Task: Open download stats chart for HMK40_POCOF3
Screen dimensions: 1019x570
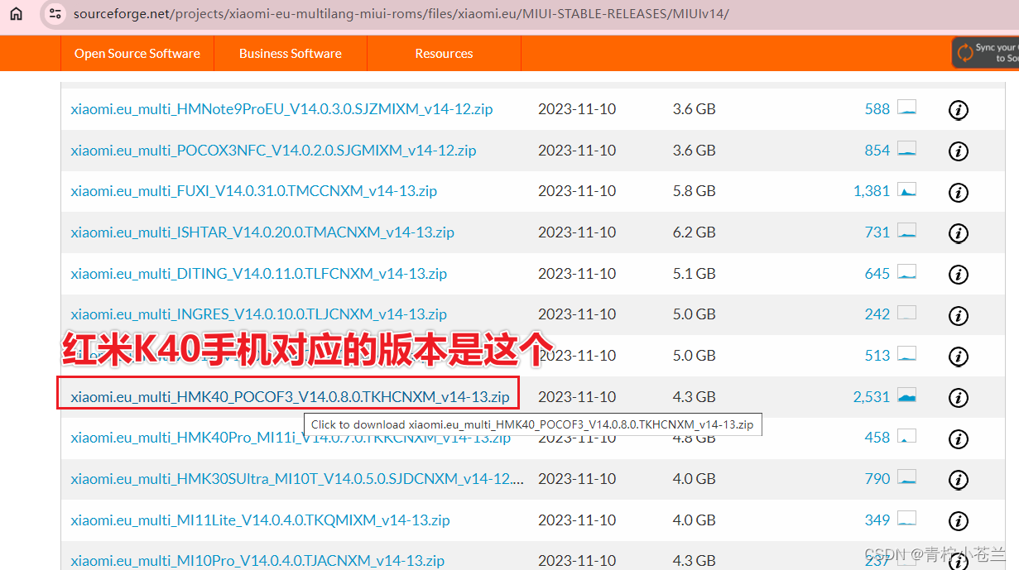Action: tap(907, 395)
